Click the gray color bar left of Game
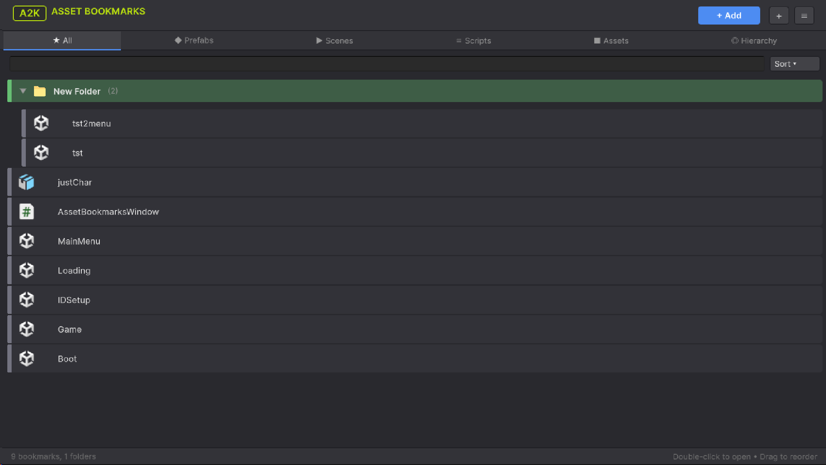826x465 pixels. coord(9,329)
